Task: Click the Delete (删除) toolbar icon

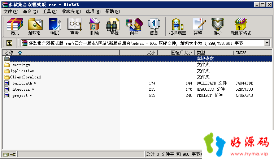Action: [94, 26]
